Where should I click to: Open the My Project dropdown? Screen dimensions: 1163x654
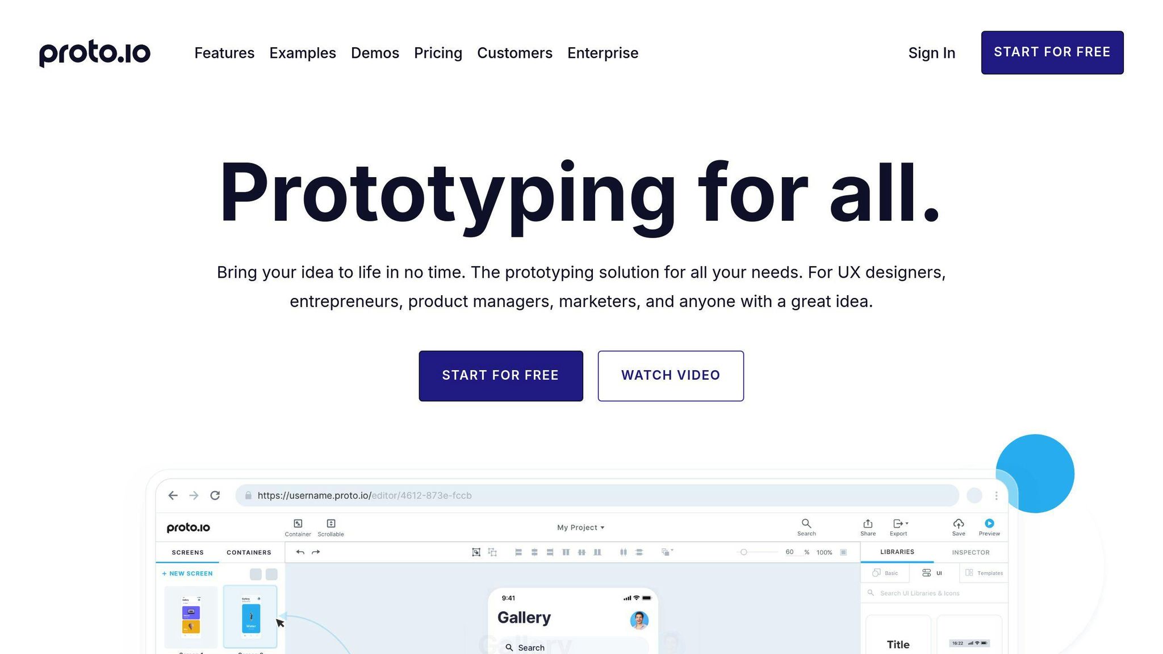(x=580, y=527)
